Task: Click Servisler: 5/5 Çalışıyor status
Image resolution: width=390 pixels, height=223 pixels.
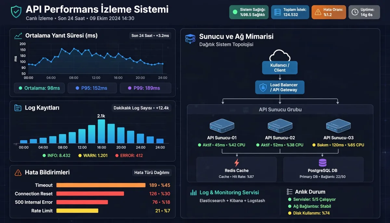Action: pyautogui.click(x=312, y=199)
